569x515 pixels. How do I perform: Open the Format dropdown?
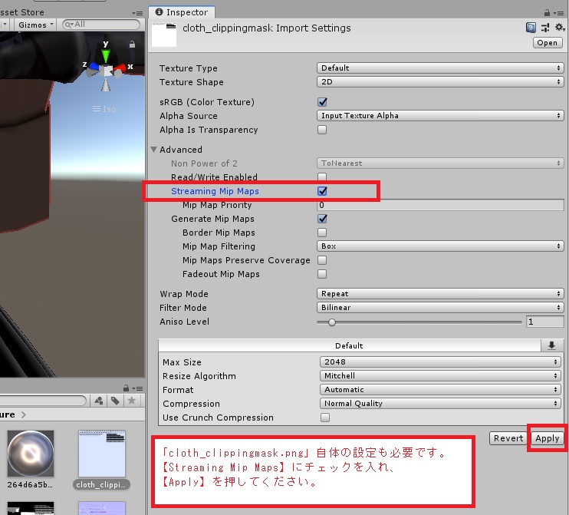click(440, 389)
